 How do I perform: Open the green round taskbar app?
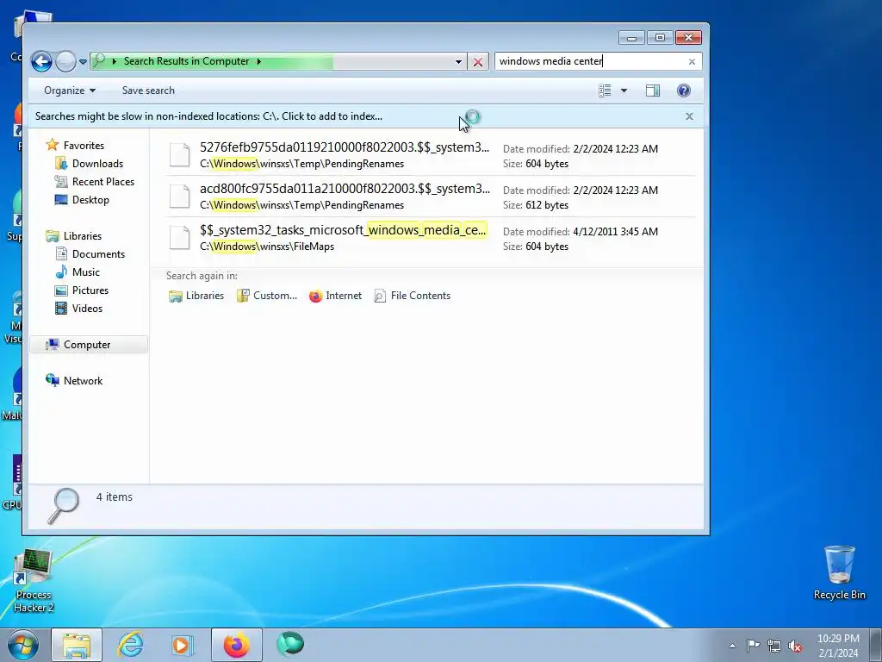(x=290, y=645)
